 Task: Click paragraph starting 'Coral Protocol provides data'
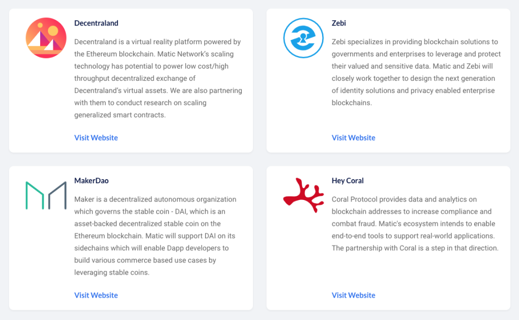(x=415, y=224)
